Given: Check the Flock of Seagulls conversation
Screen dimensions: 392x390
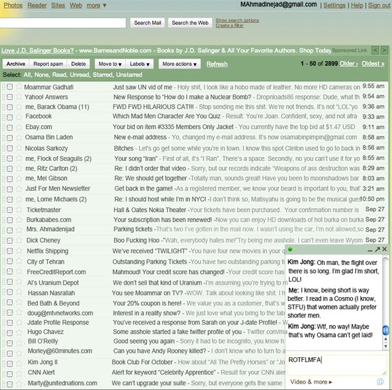Looking at the screenshot, I should click(x=10, y=158).
